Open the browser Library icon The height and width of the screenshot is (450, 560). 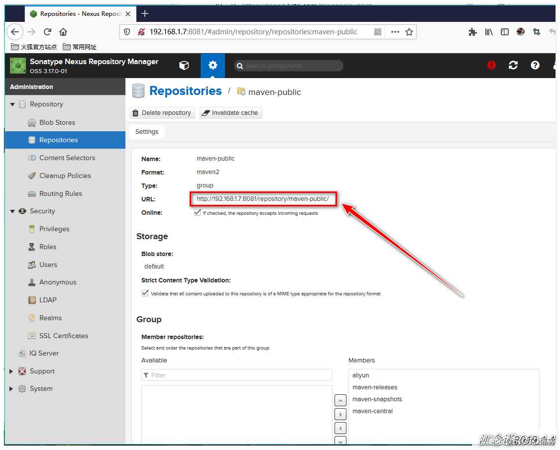pos(489,32)
